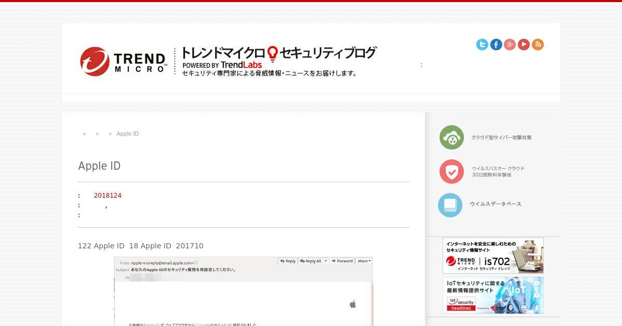Open the RSS feed icon
622x326 pixels.
coord(538,45)
